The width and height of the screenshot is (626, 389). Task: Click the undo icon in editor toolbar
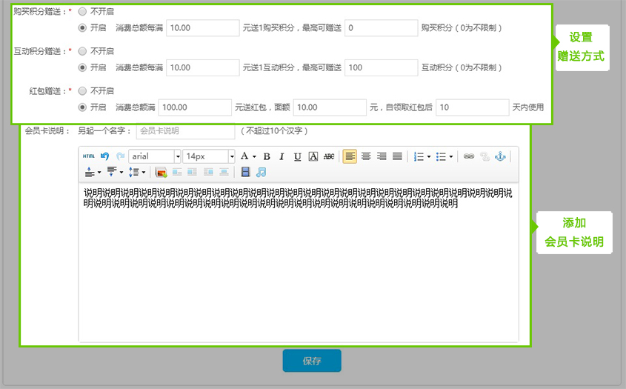pos(105,156)
